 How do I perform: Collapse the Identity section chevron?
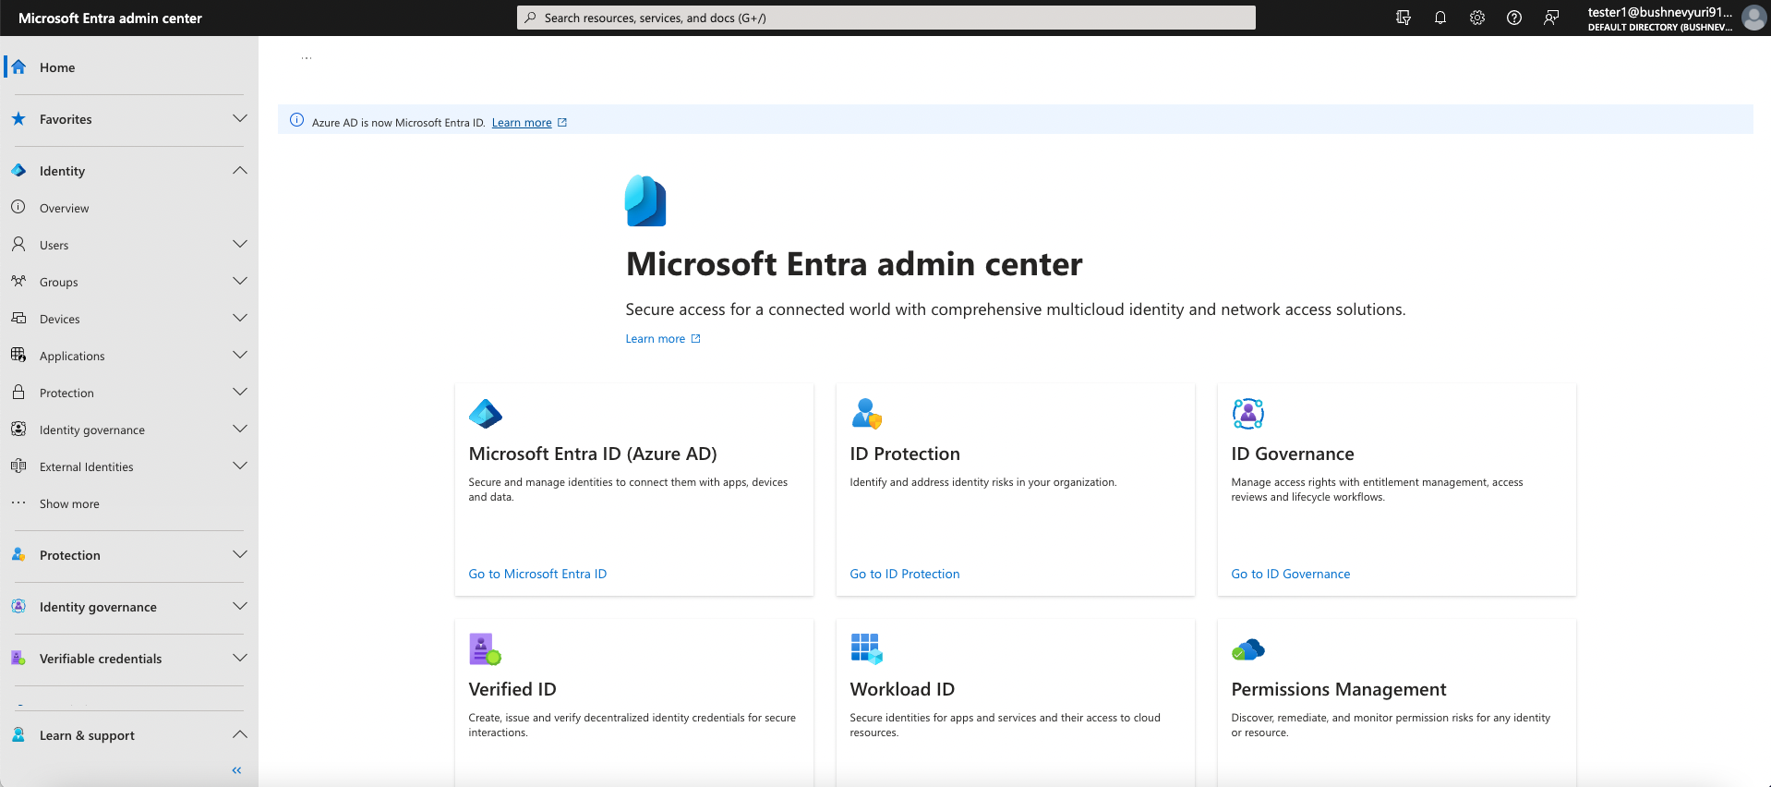click(240, 170)
